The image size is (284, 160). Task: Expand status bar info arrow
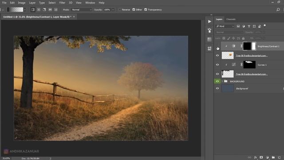[50, 158]
